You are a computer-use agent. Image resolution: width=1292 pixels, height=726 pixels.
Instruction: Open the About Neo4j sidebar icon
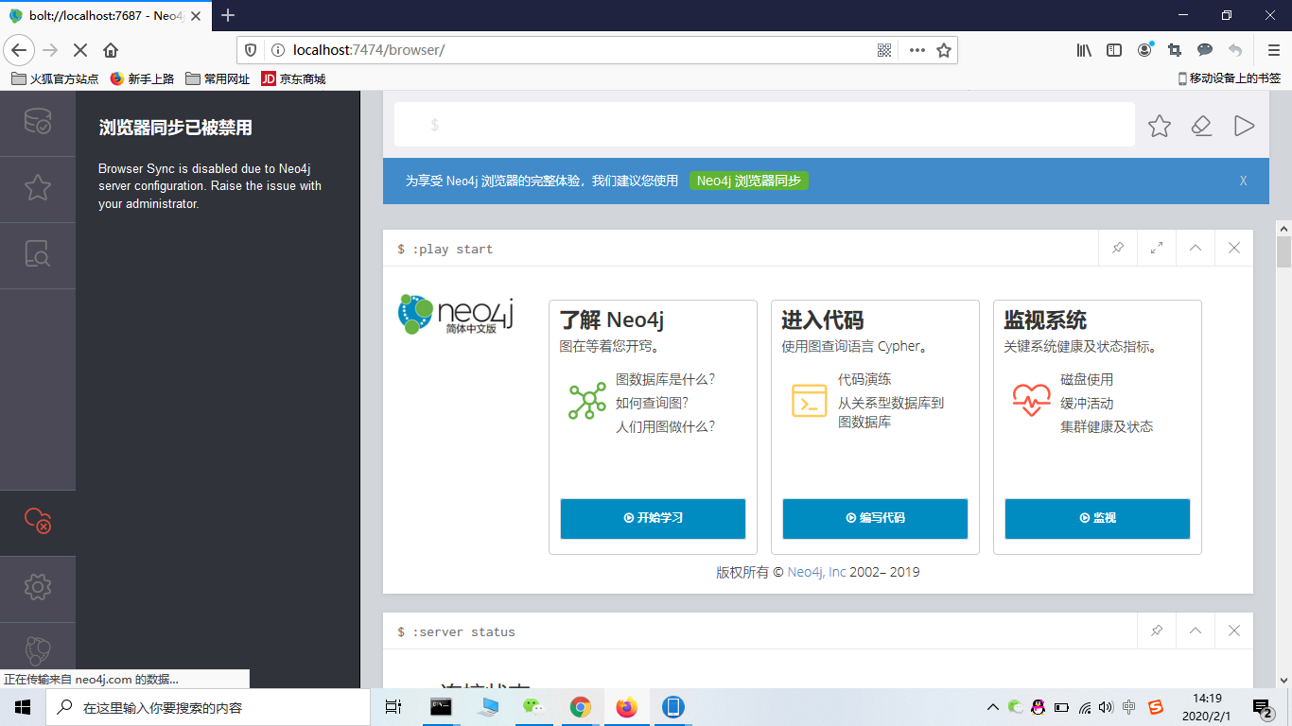[38, 651]
